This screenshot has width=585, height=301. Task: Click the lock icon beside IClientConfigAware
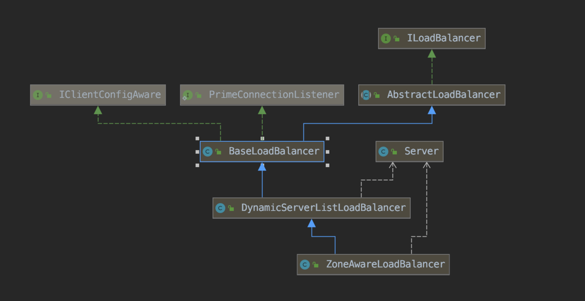pos(49,95)
